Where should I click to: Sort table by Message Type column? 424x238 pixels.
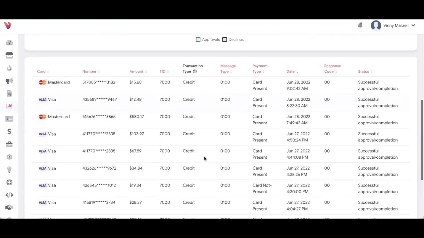coord(228,69)
